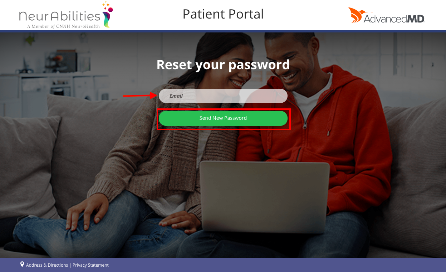Click the AdvancedMD wordmark text

(x=394, y=19)
